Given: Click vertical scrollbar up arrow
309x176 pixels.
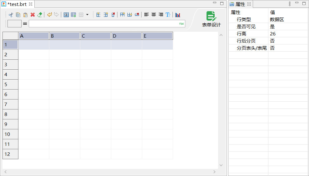Looking at the screenshot, I should [221, 35].
